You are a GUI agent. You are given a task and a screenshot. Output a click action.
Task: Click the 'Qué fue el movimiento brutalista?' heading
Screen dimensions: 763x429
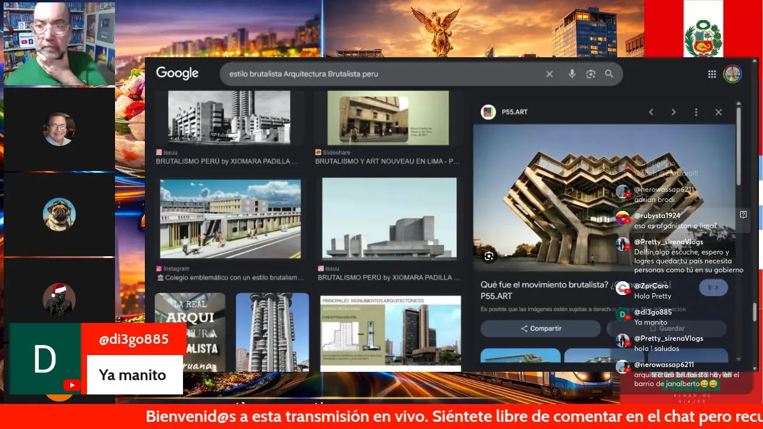pyautogui.click(x=544, y=285)
